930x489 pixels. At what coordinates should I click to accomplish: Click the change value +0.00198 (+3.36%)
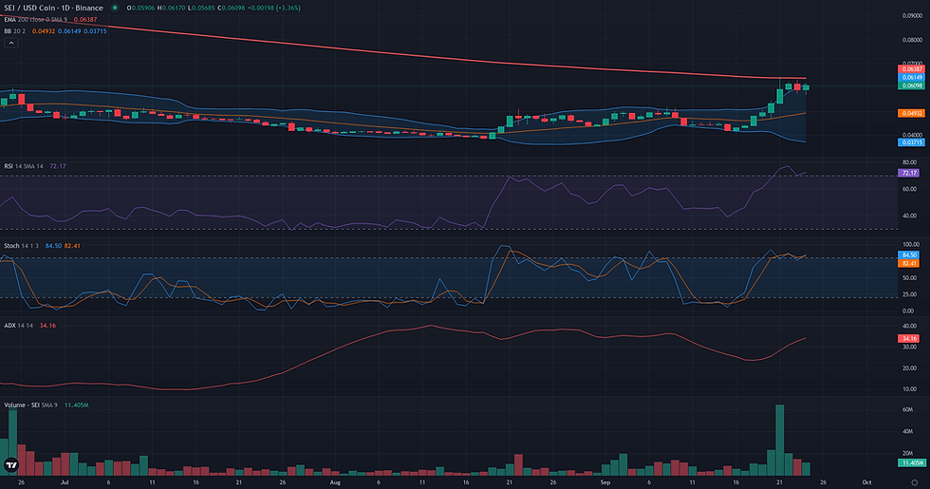[275, 8]
